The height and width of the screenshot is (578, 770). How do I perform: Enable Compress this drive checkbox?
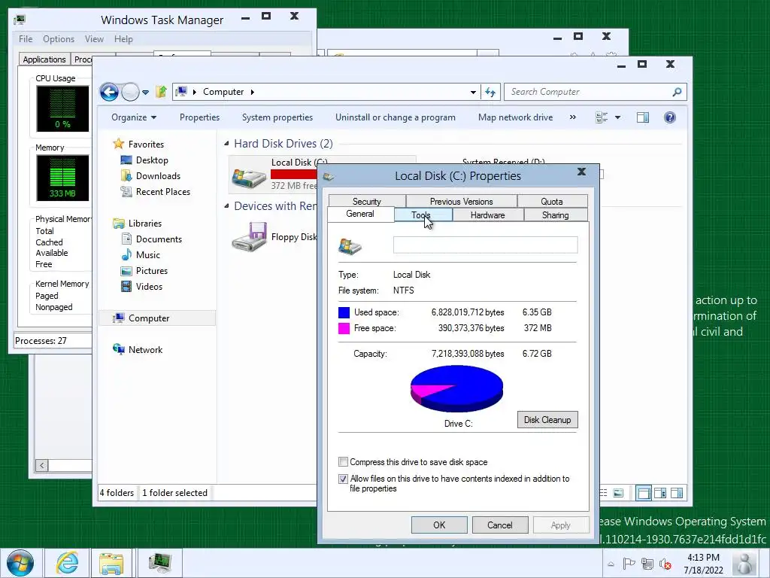[343, 462]
